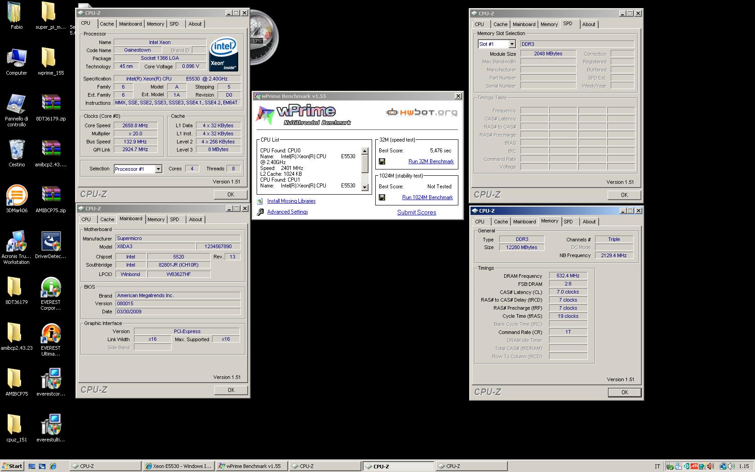Open Memory tab in SPD CPU-Z window
755x472 pixels.
tap(549, 24)
